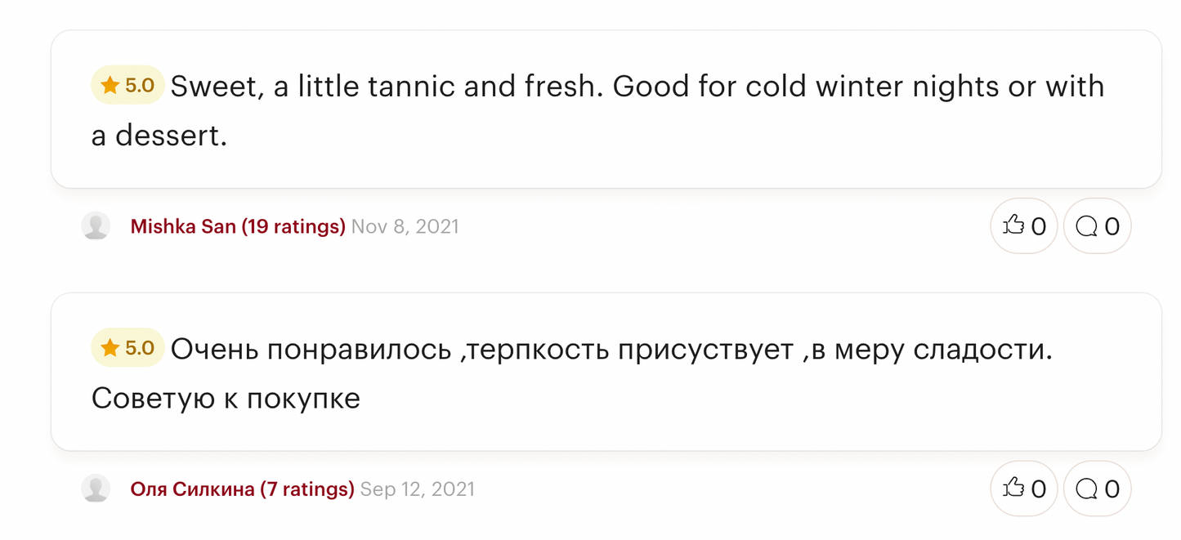
Task: Select the 'Sweet, a little tannic' review text
Action: 597,111
